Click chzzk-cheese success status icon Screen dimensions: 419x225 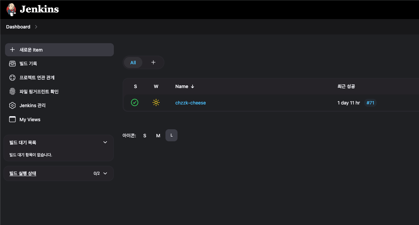(x=135, y=102)
